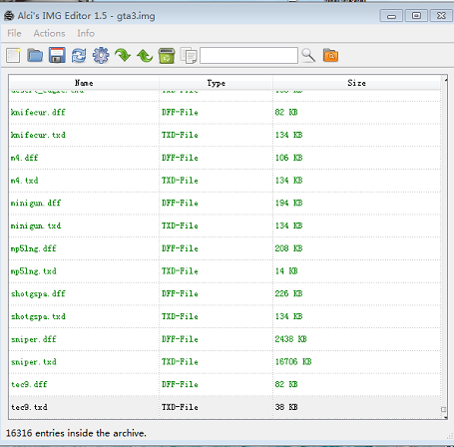Select the minigun.dff entry
Image resolution: width=454 pixels, height=447 pixels.
point(225,203)
